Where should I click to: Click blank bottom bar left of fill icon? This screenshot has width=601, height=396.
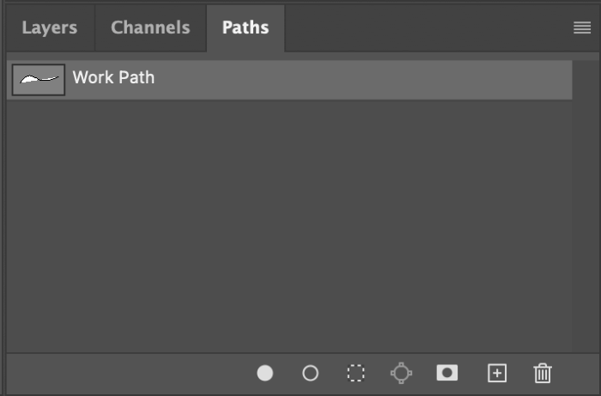(129, 373)
